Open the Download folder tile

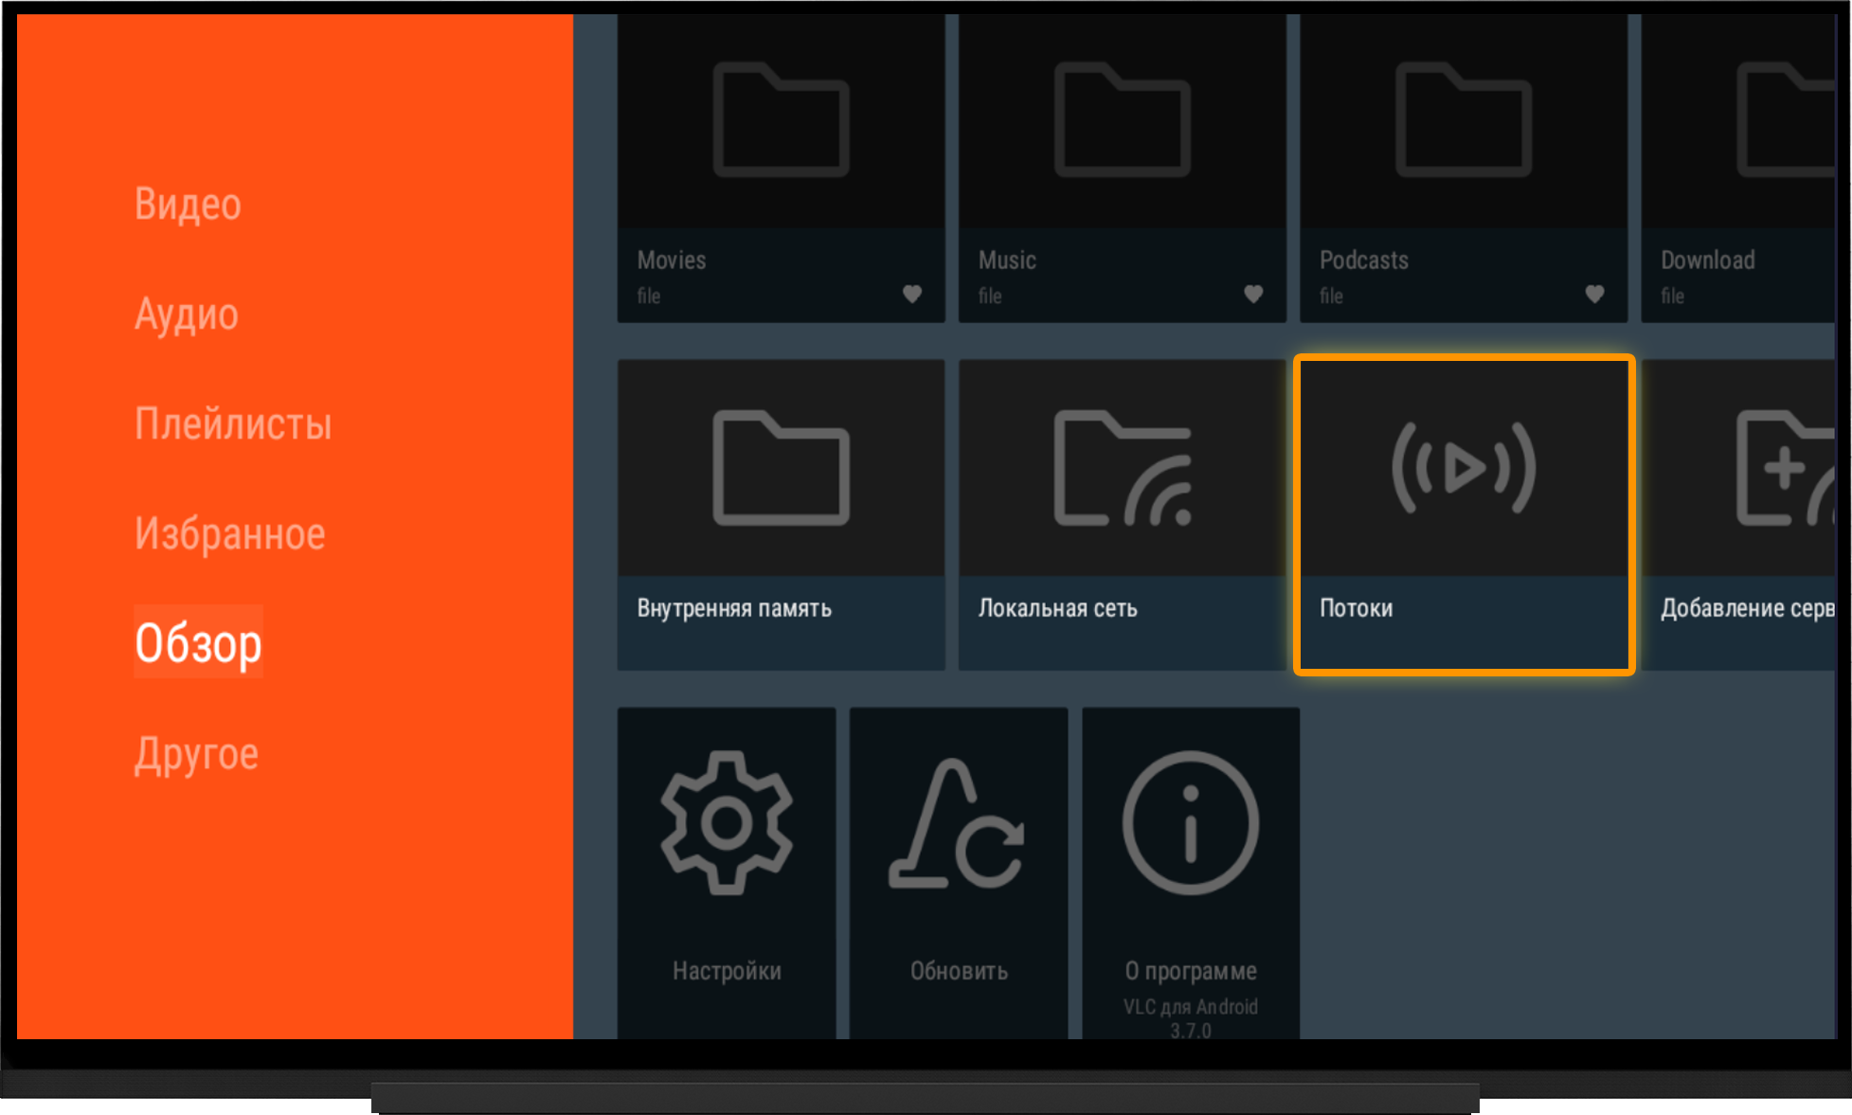[x=1739, y=168]
